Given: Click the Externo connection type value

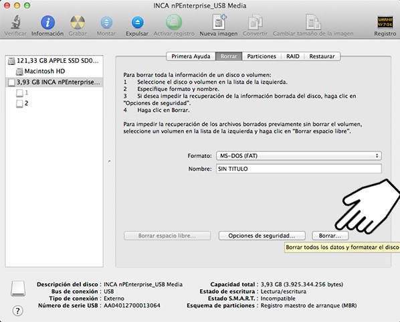Looking at the screenshot, I should click(114, 299).
